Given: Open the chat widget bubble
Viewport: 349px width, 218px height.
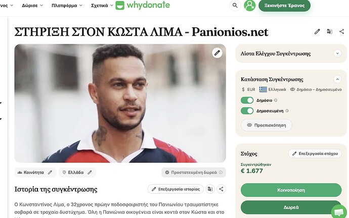Looking at the screenshot, I should coord(339,212).
